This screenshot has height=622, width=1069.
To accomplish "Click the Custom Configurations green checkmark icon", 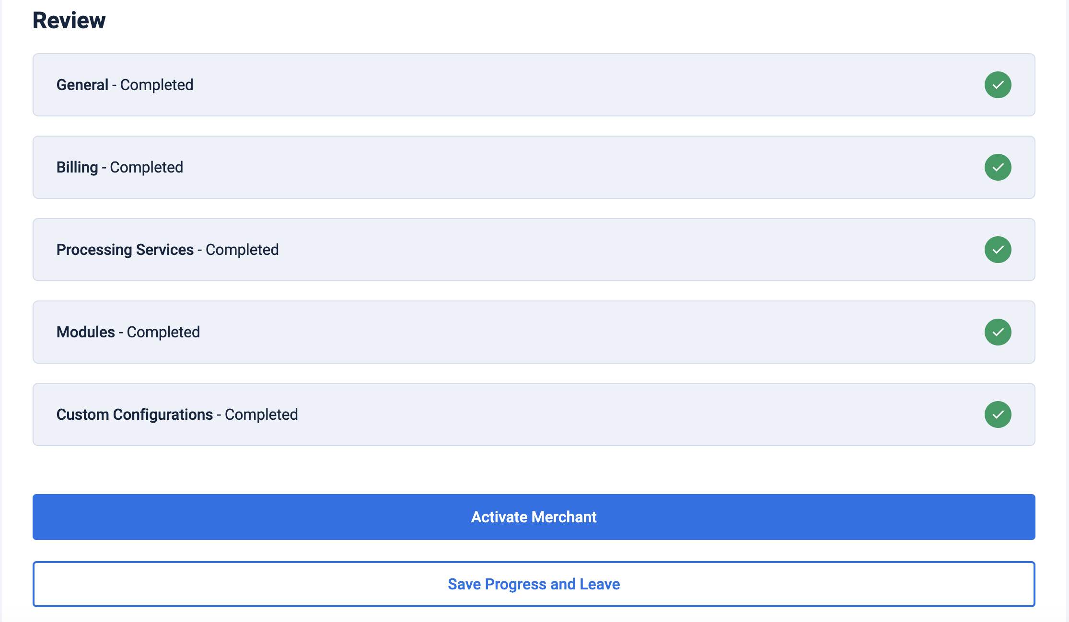I will 998,415.
